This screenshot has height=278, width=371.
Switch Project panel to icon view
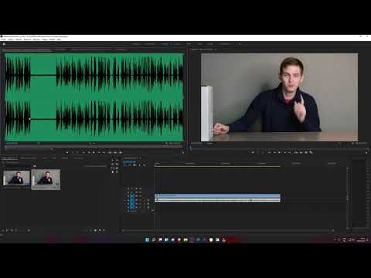12,230
